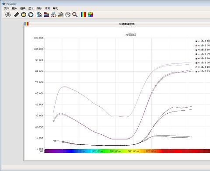Click the blue ring gear icon

(31, 14)
